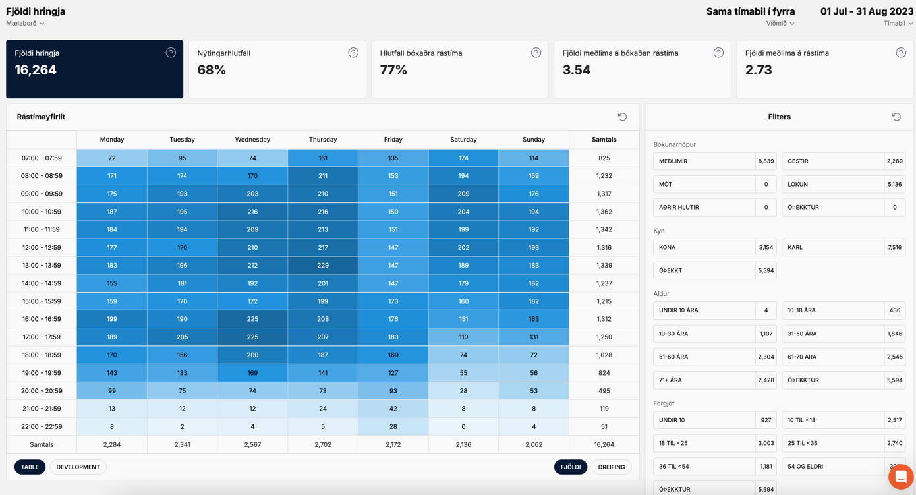Open help for Hlutfall bókaðra rástíma

point(536,53)
